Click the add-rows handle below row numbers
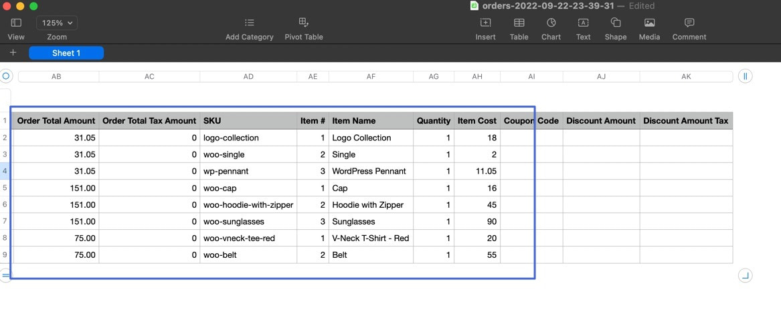This screenshot has width=781, height=332. pos(5,275)
